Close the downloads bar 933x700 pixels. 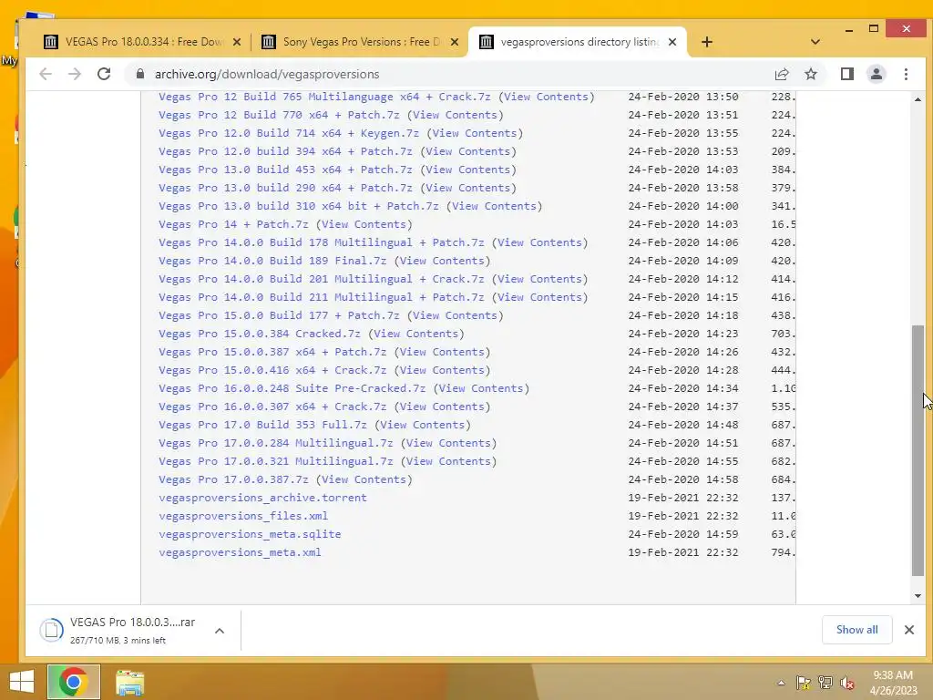908,630
